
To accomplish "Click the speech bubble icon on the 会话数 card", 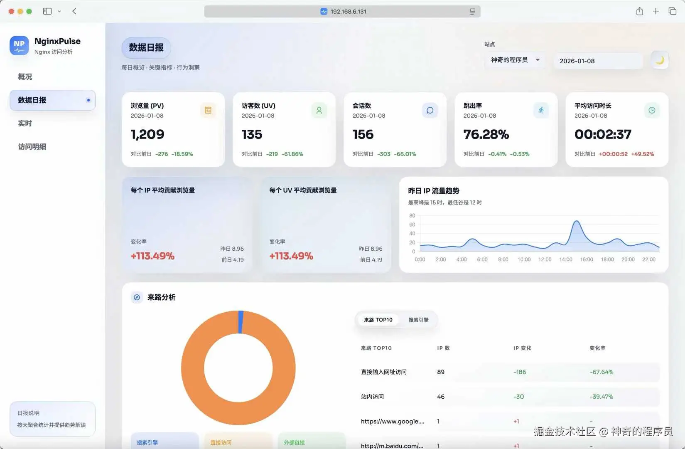I will 430,110.
